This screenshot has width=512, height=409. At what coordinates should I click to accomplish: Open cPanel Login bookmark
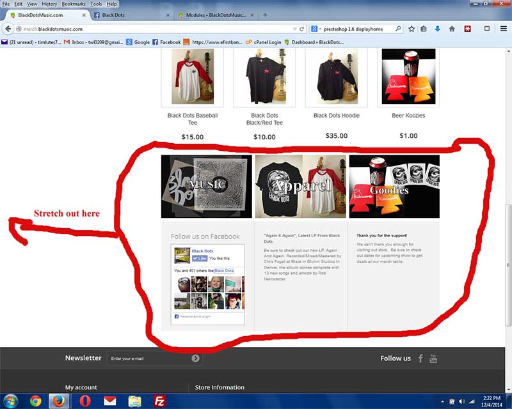tap(263, 42)
